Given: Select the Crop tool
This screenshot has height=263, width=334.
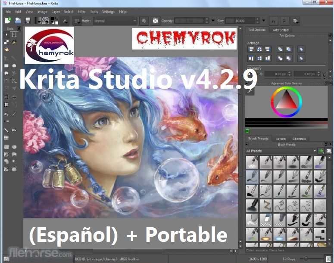Looking at the screenshot, I should 6,97.
